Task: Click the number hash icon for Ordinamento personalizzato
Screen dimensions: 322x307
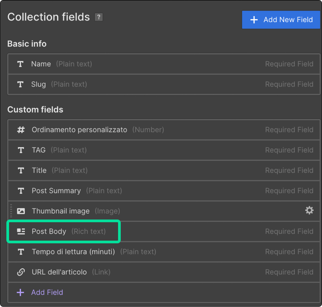Action: (21, 130)
